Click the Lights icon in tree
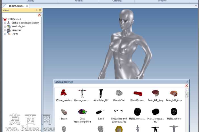Image resolution: width=199 pixels, height=132 pixels. click(x=9, y=33)
